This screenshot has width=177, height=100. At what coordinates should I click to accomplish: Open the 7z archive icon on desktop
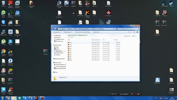(x=171, y=90)
